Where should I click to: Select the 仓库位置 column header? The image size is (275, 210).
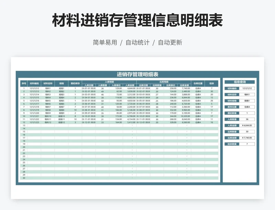(198, 83)
